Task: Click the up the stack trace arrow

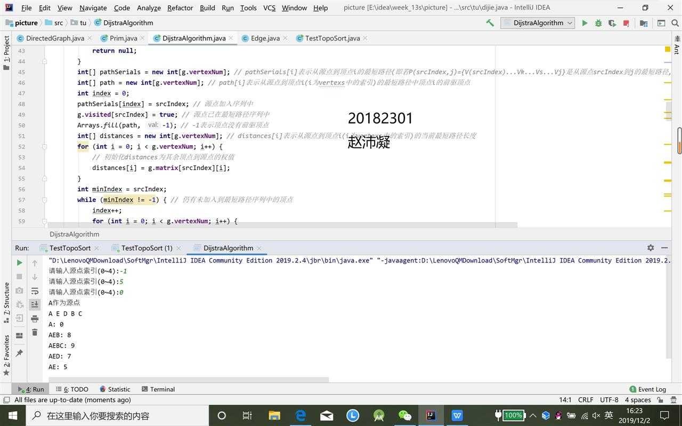Action: pos(35,263)
